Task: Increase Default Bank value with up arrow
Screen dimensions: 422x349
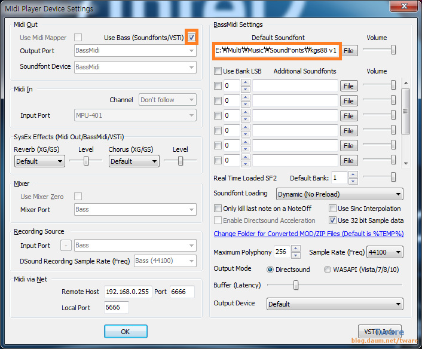Action: (x=353, y=174)
